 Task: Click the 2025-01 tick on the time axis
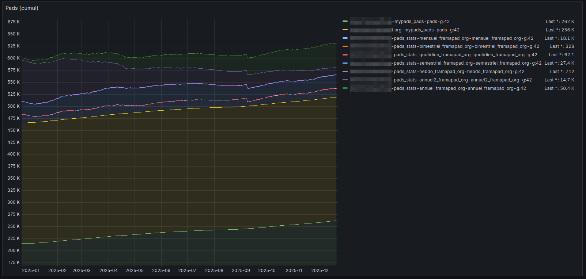tap(31, 271)
